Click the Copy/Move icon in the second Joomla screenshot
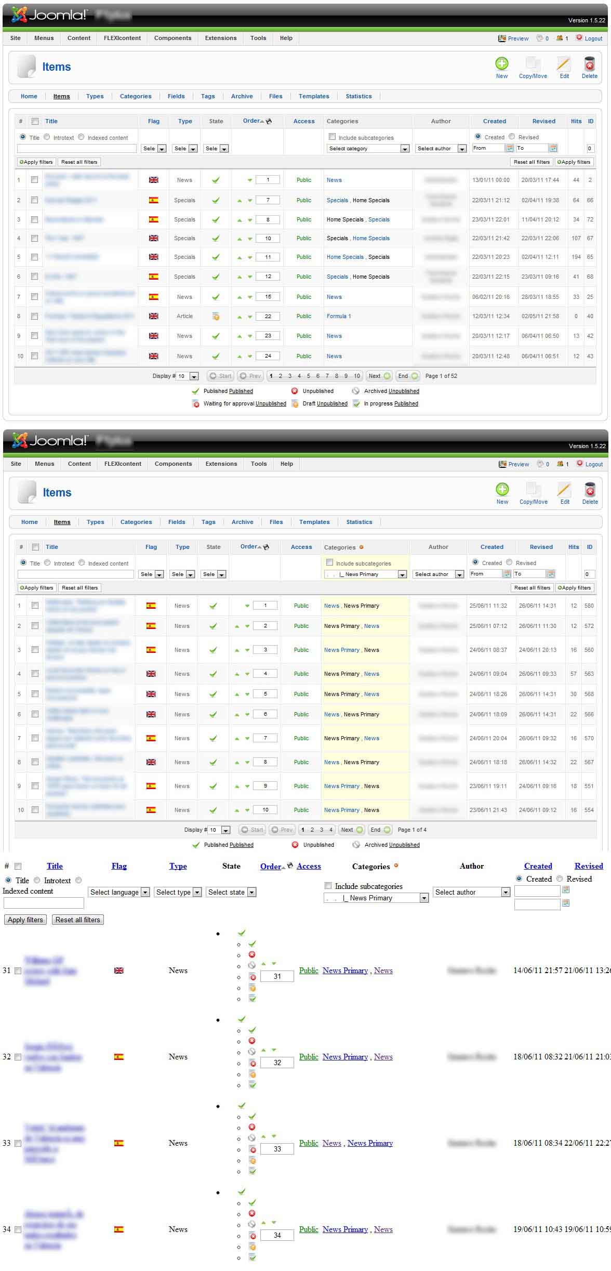611x1271 pixels. coord(533,490)
